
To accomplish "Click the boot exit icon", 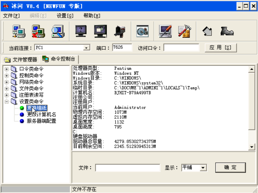I will [227, 31].
